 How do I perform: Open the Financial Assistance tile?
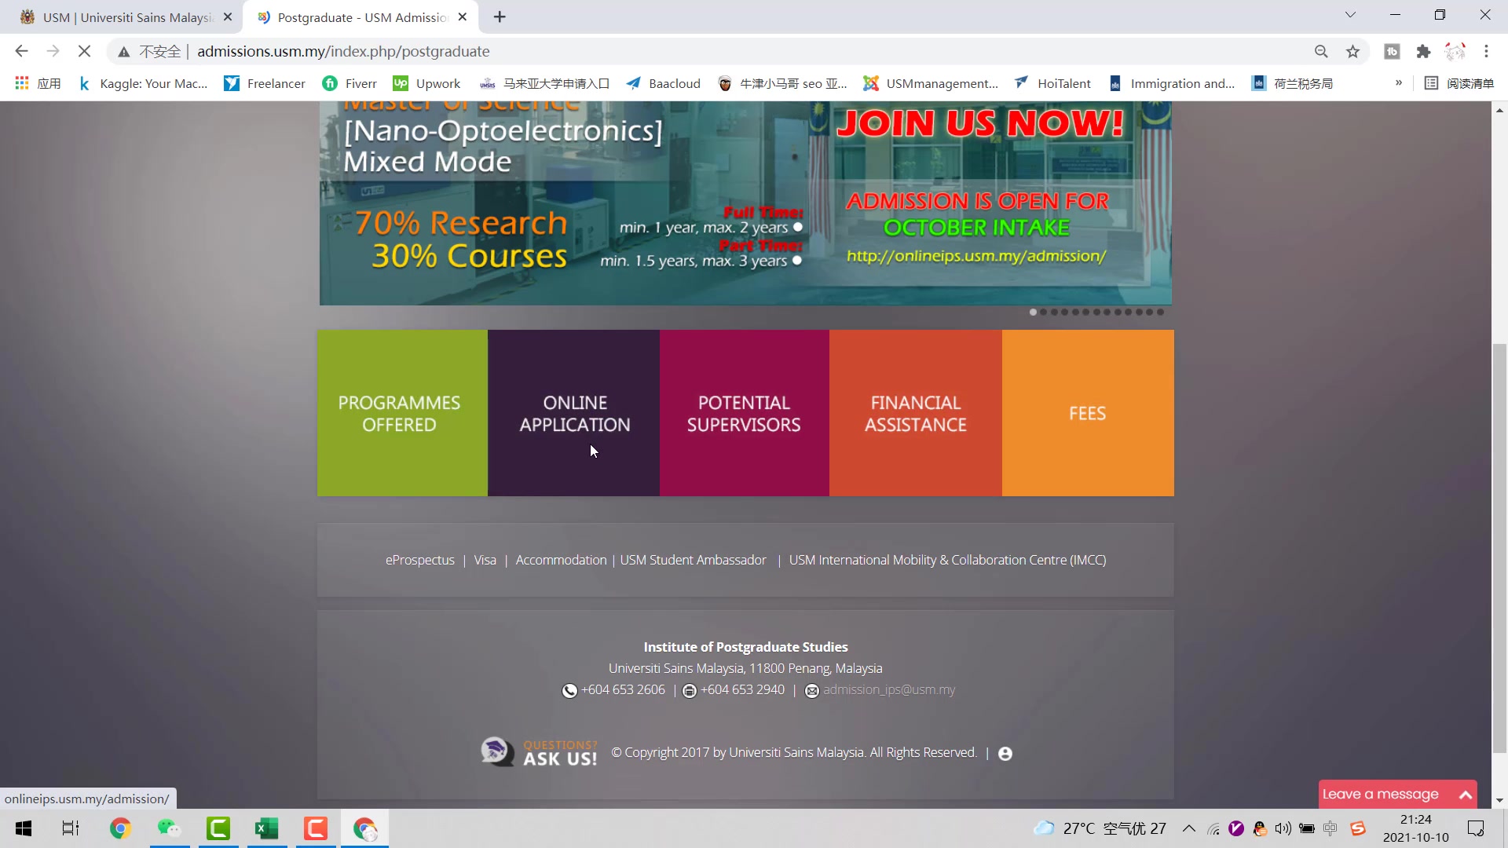pyautogui.click(x=915, y=413)
